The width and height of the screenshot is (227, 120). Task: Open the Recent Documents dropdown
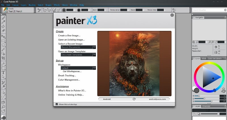click(78, 47)
